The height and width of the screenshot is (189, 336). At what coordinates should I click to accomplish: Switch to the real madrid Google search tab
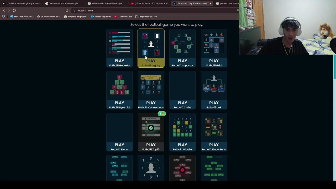pyautogui.click(x=107, y=3)
